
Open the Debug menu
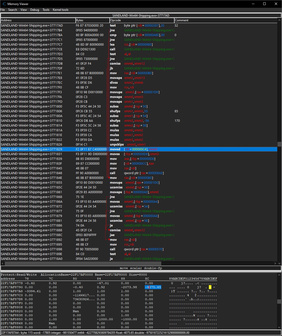(35, 10)
